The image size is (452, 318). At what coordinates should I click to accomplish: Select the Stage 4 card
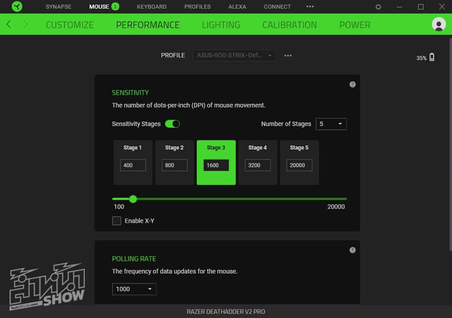click(258, 162)
